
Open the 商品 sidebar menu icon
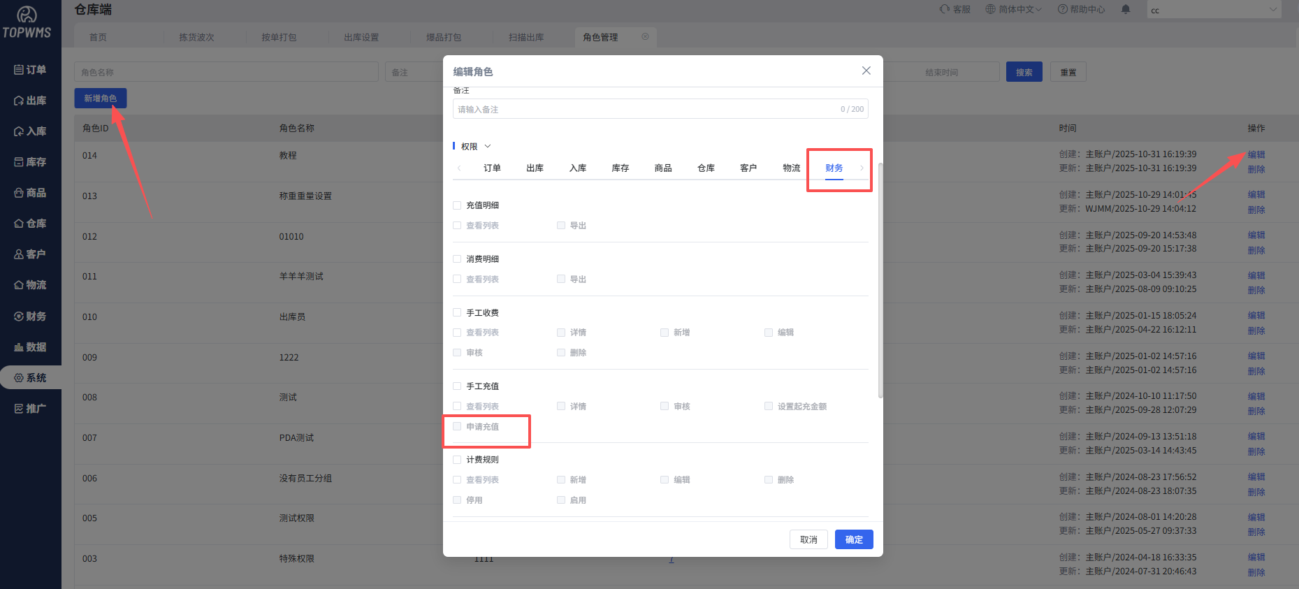click(x=19, y=193)
